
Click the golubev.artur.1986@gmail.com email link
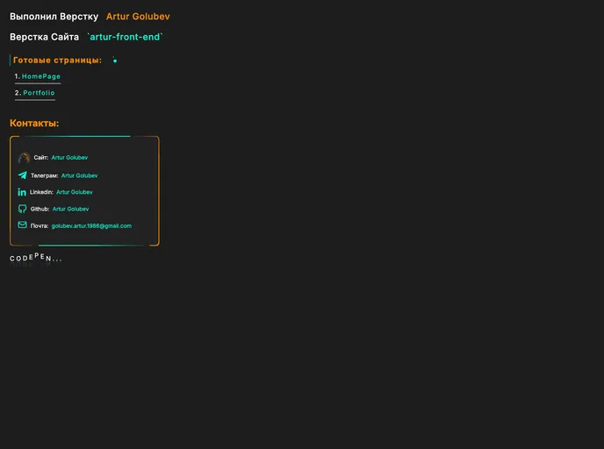click(91, 226)
